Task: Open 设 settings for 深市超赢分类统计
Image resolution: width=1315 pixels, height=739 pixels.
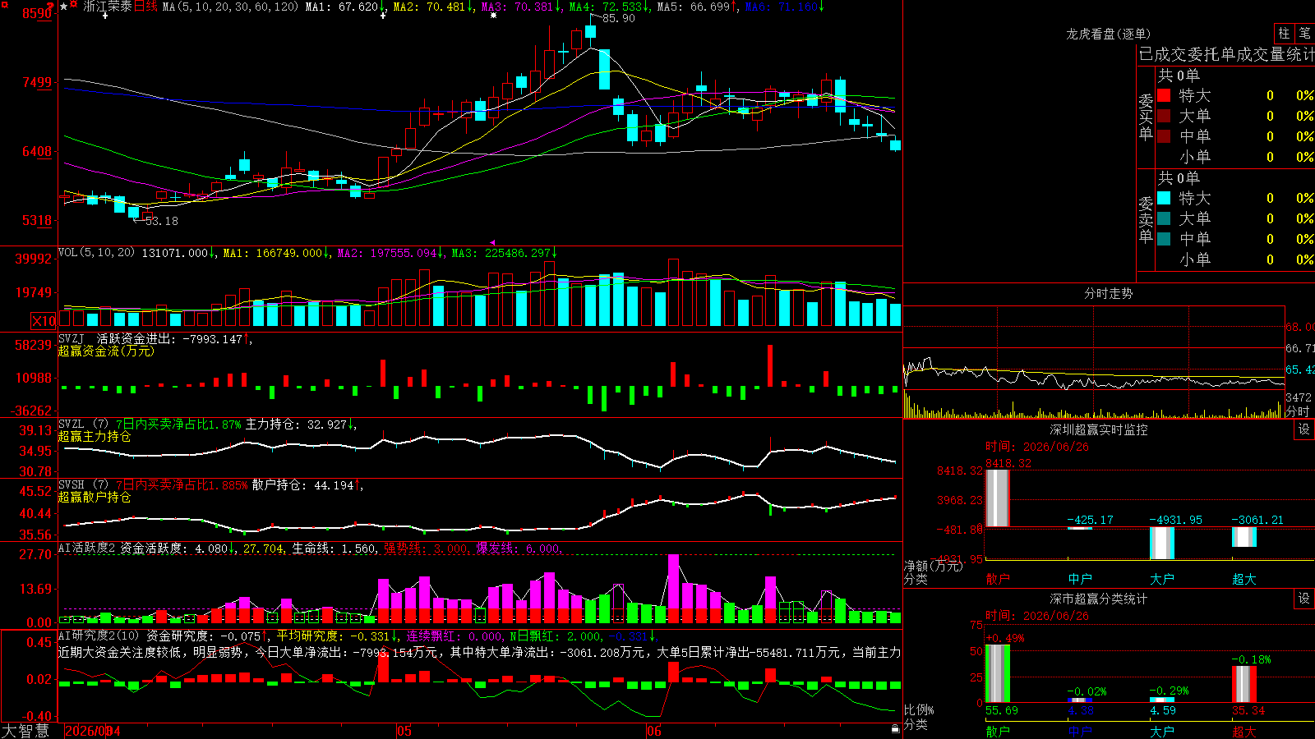Action: (1304, 599)
